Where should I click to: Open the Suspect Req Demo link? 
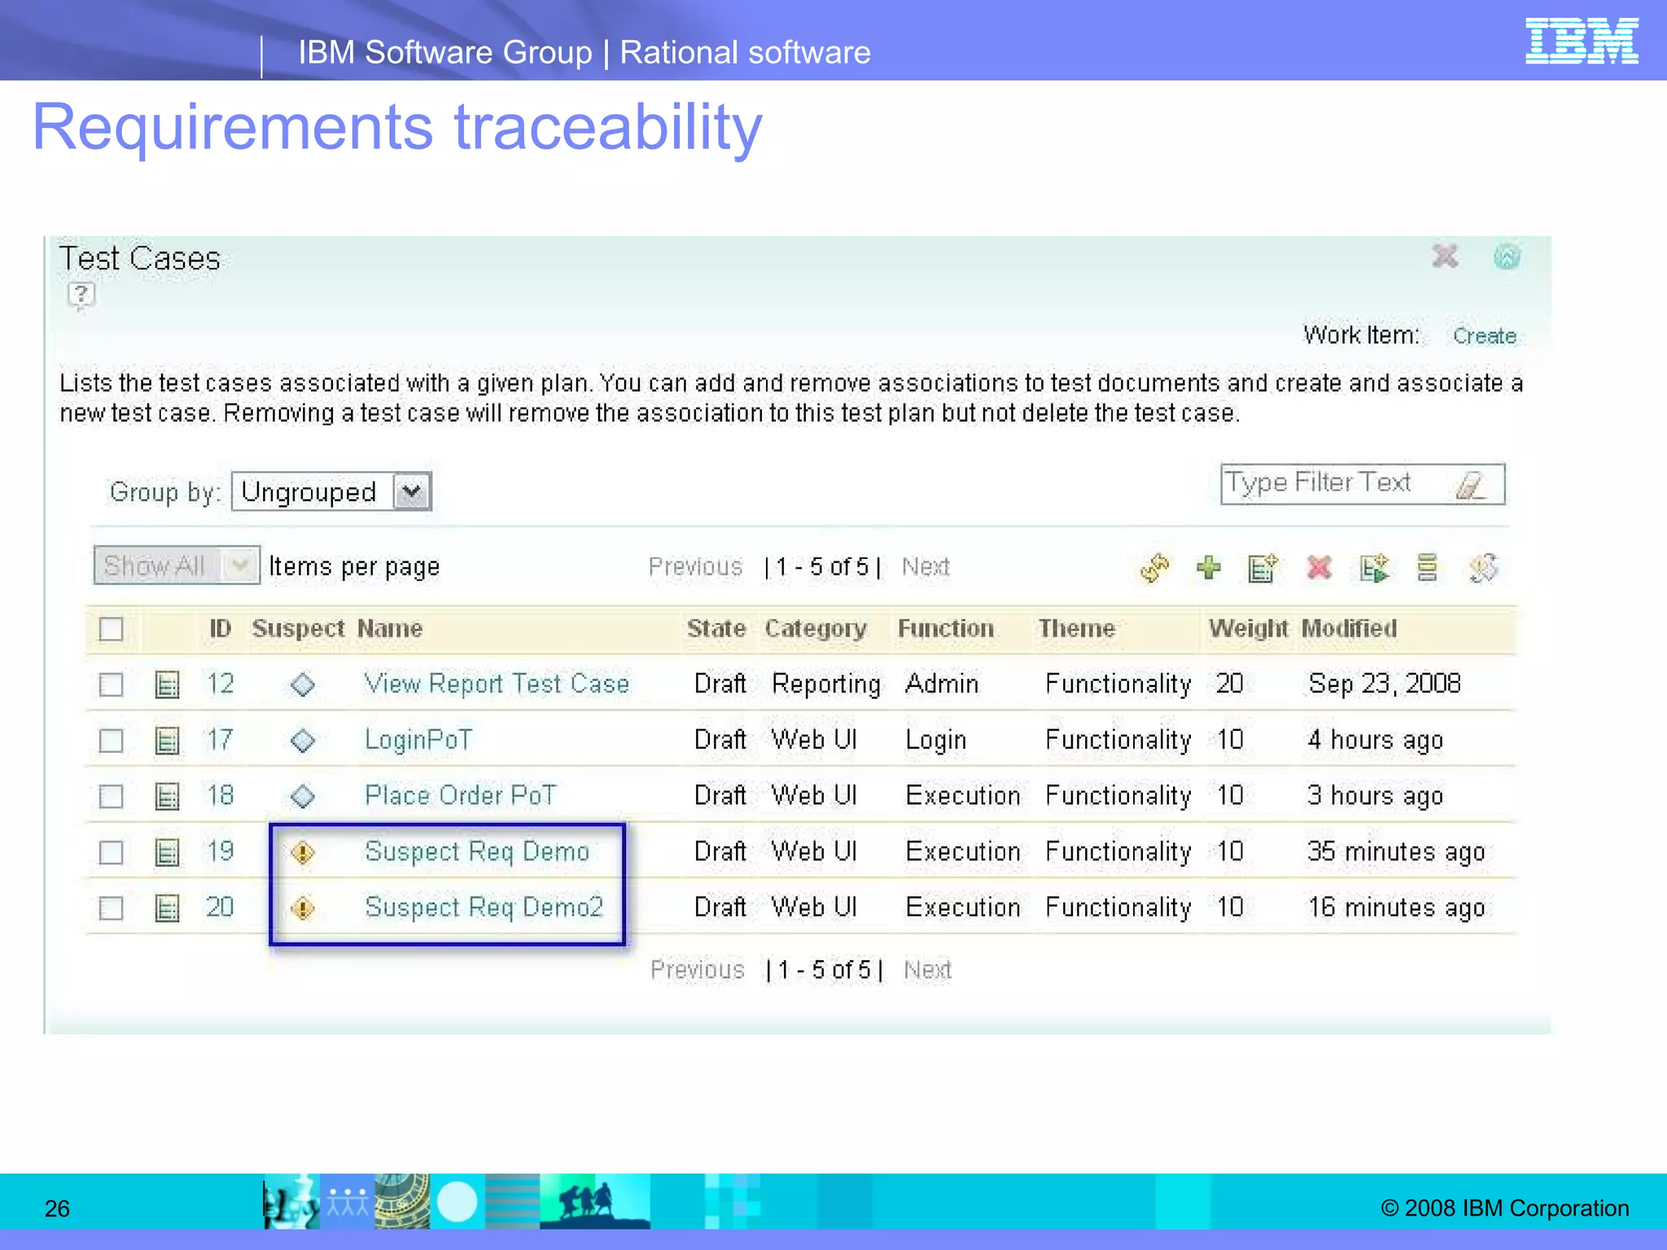click(477, 852)
